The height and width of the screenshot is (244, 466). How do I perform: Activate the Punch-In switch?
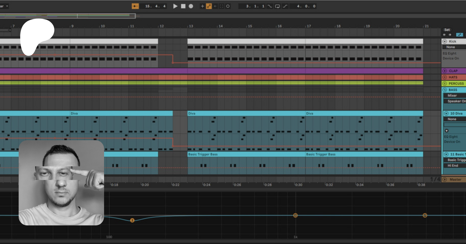tap(270, 6)
